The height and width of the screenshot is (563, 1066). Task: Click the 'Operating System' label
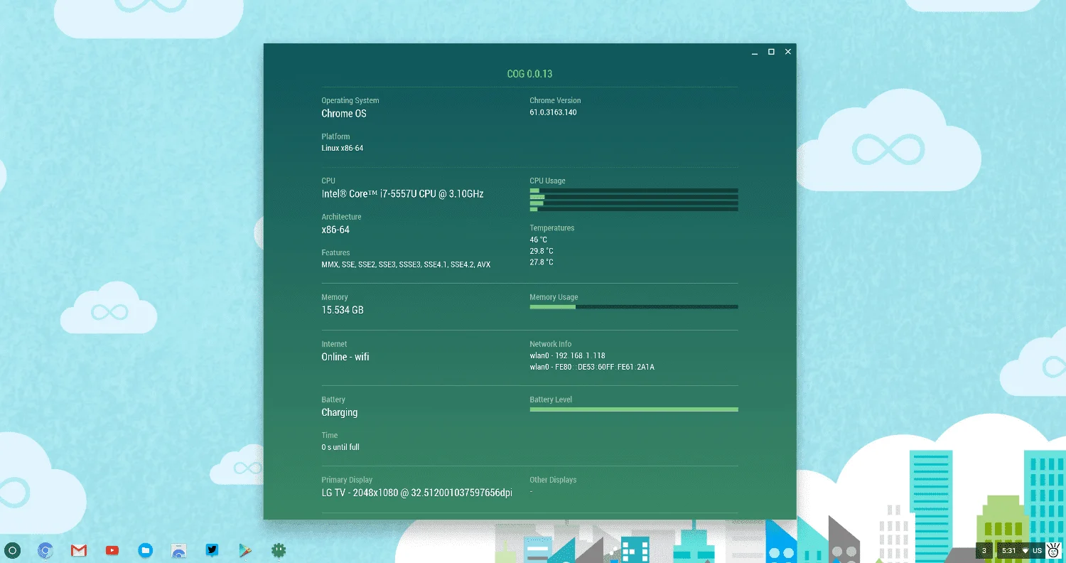tap(350, 101)
